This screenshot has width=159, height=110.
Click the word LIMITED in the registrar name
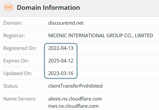(144, 36)
